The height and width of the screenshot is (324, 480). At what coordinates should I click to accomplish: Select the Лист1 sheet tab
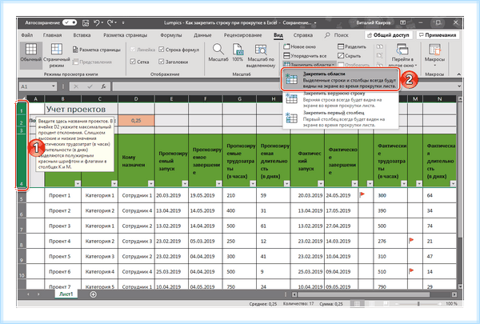pos(66,294)
